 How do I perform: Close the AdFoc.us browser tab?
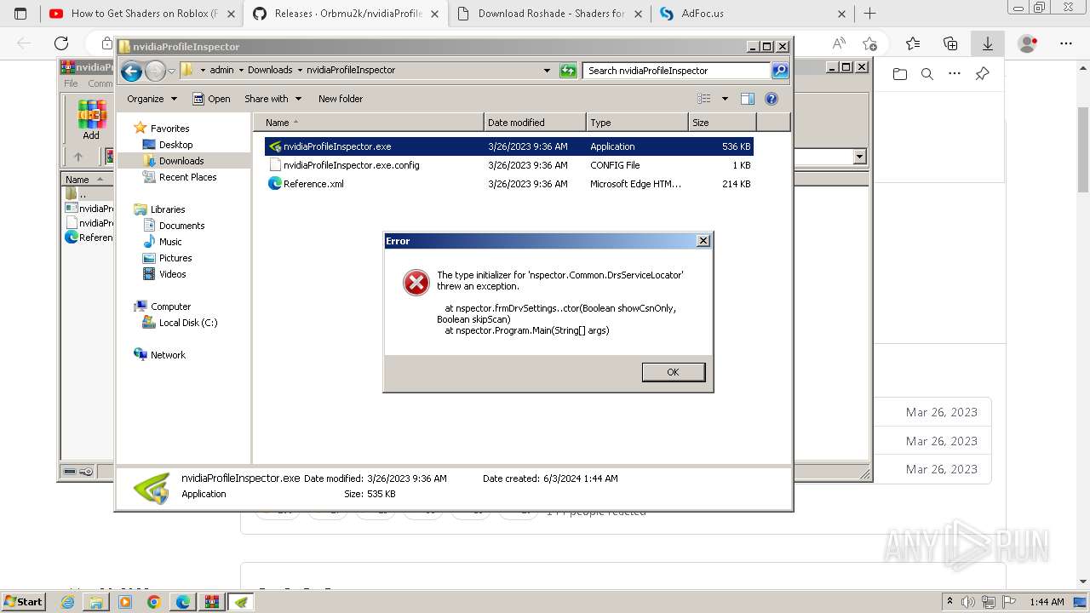pos(842,14)
